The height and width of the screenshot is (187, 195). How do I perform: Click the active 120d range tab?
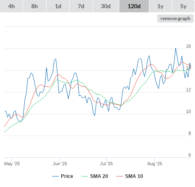134,6
